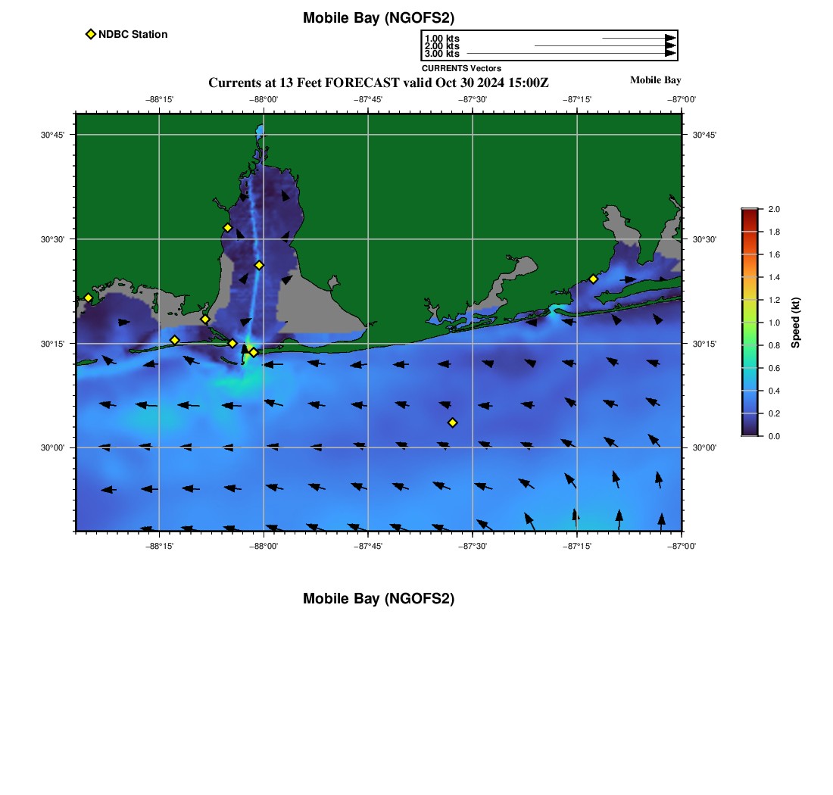This screenshot has height=795, width=833.
Task: Select station diamond on island west of -88°15'
Action: (x=174, y=340)
